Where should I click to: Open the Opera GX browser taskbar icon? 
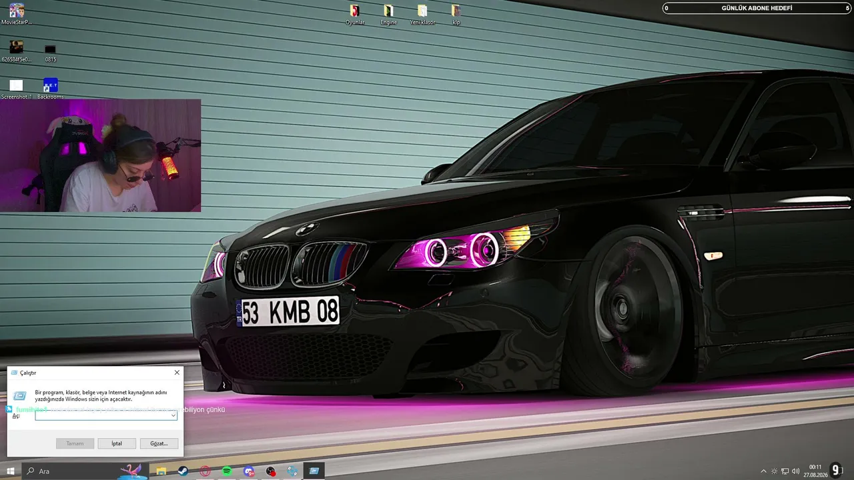205,471
